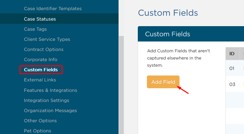Select Corporate Info menu item
Screen dimensions: 244x134
click(x=41, y=60)
